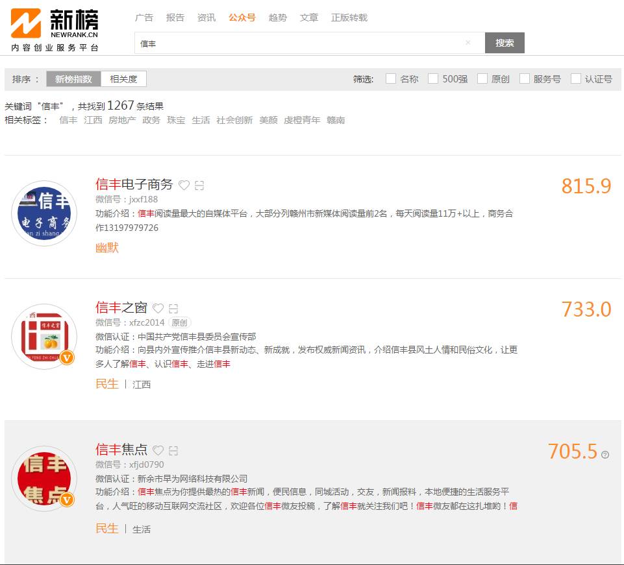Click the QR code icon beside 信丰电子商务
624x565 pixels.
coord(199,186)
